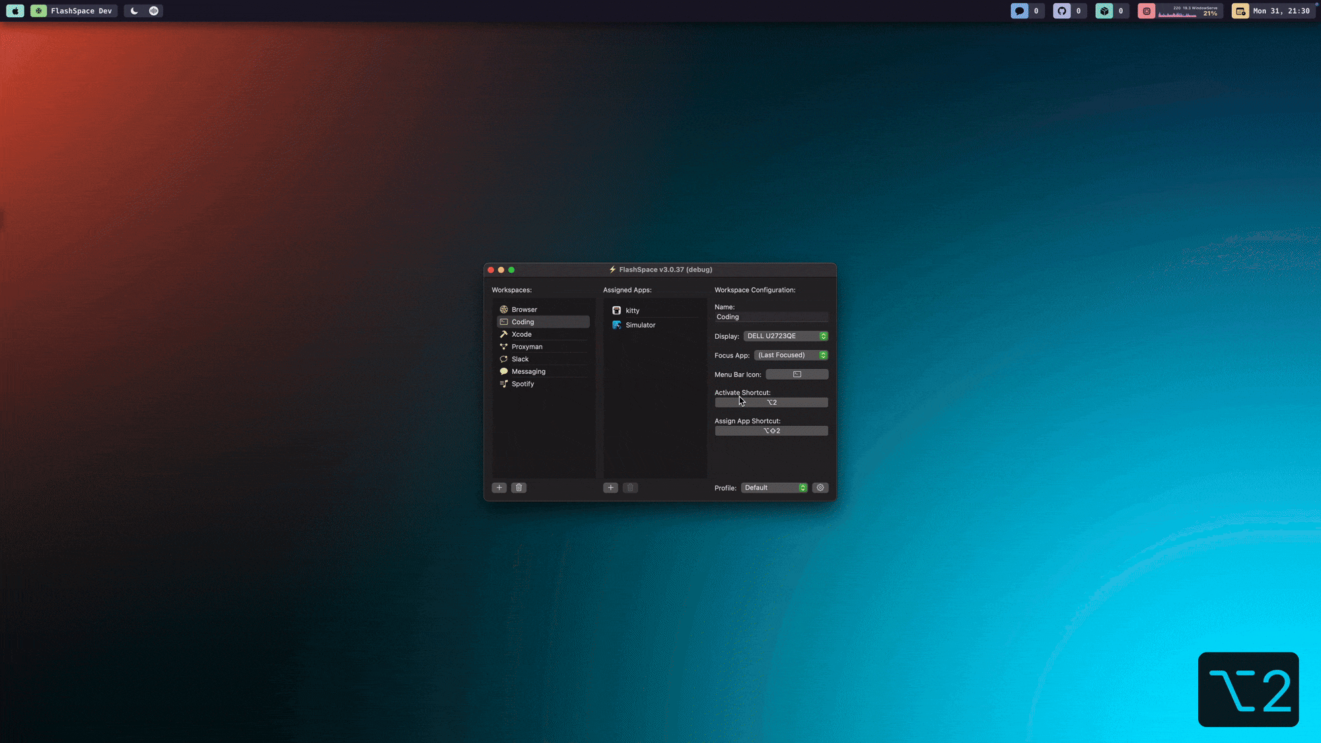
Task: Click the Menu Bar Icon picker
Action: tap(797, 374)
